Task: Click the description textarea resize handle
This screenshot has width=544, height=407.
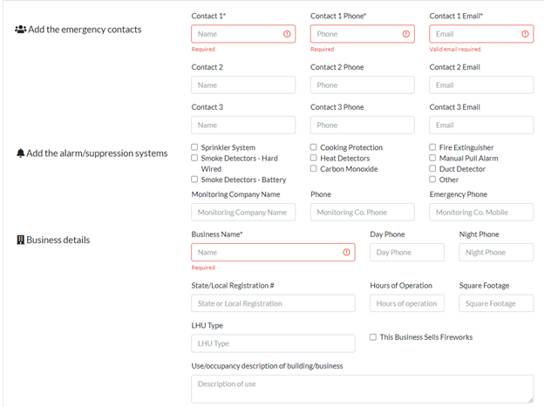Action: coord(530,400)
